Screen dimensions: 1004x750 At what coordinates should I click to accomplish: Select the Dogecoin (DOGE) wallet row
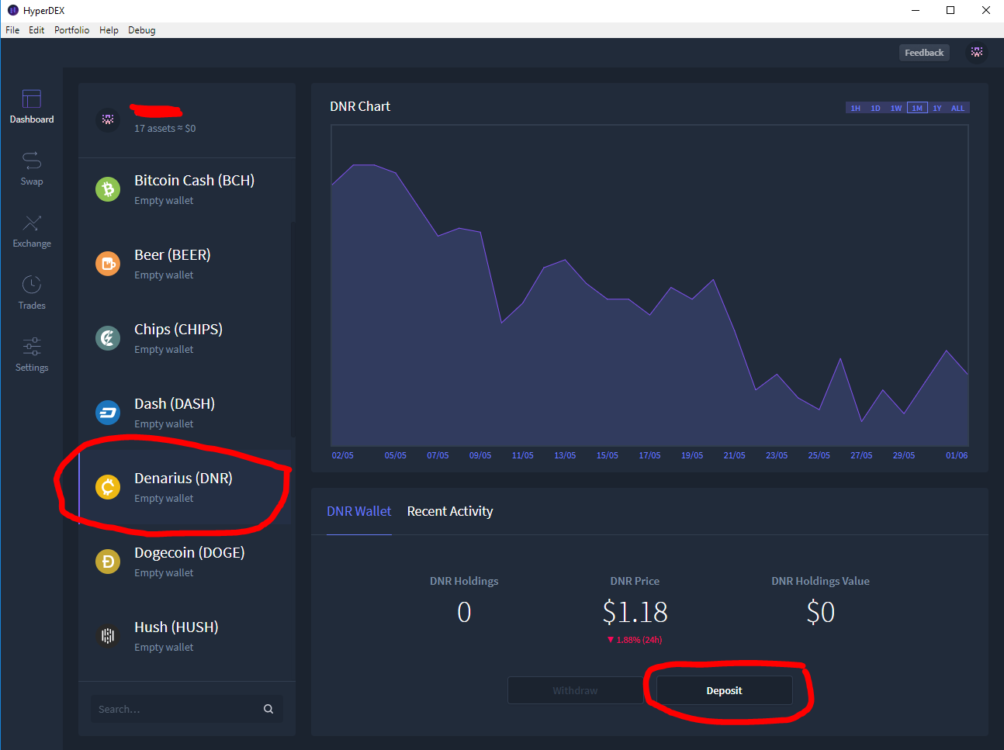click(185, 562)
